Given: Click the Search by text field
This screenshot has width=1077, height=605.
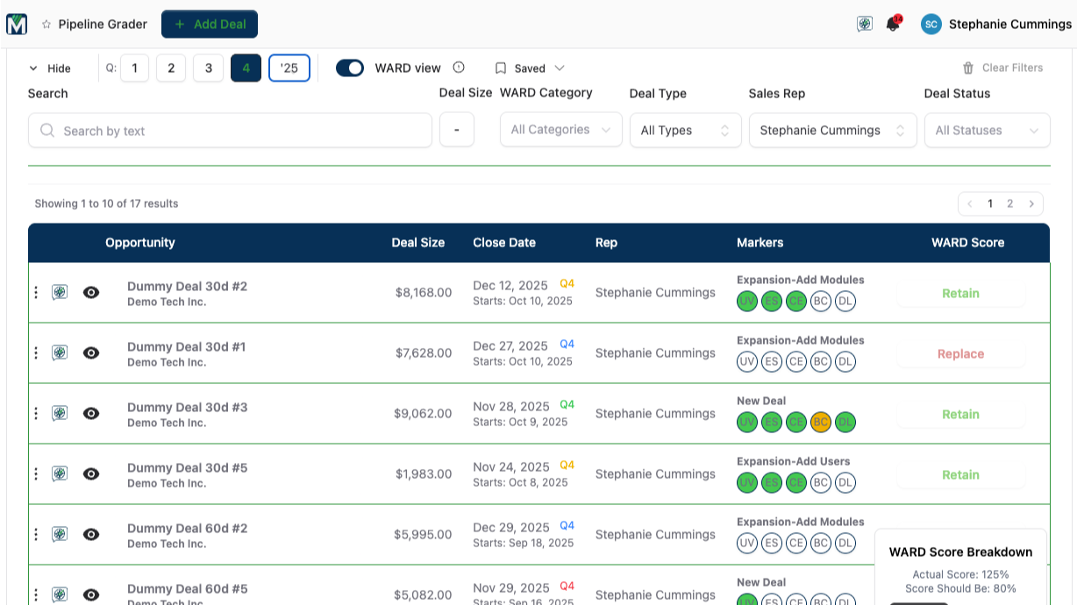Looking at the screenshot, I should click(x=230, y=131).
